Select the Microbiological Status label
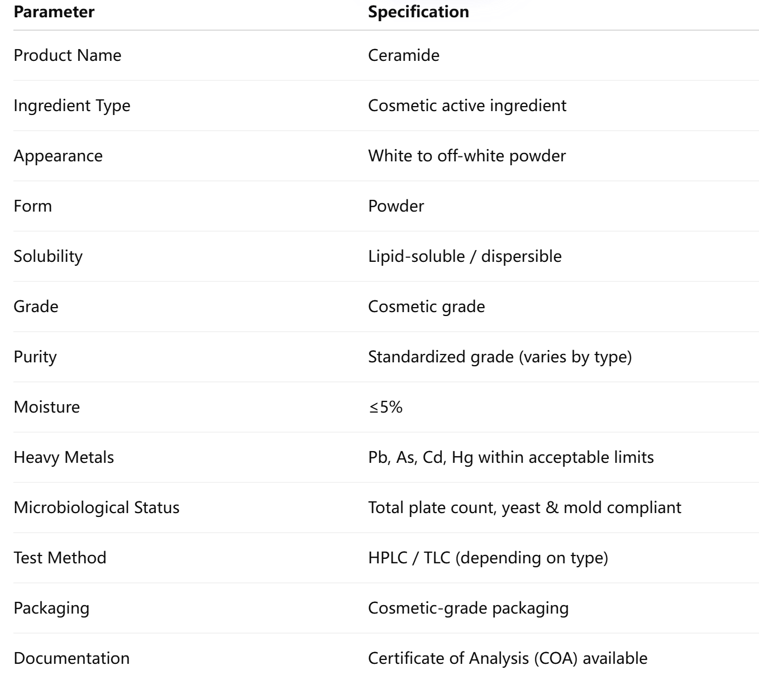This screenshot has width=759, height=675. 97,508
